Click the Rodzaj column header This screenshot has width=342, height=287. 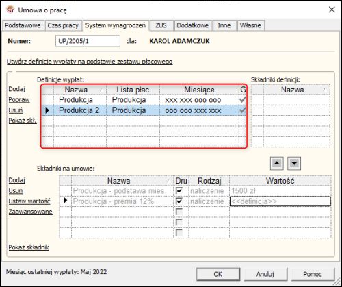coord(209,181)
